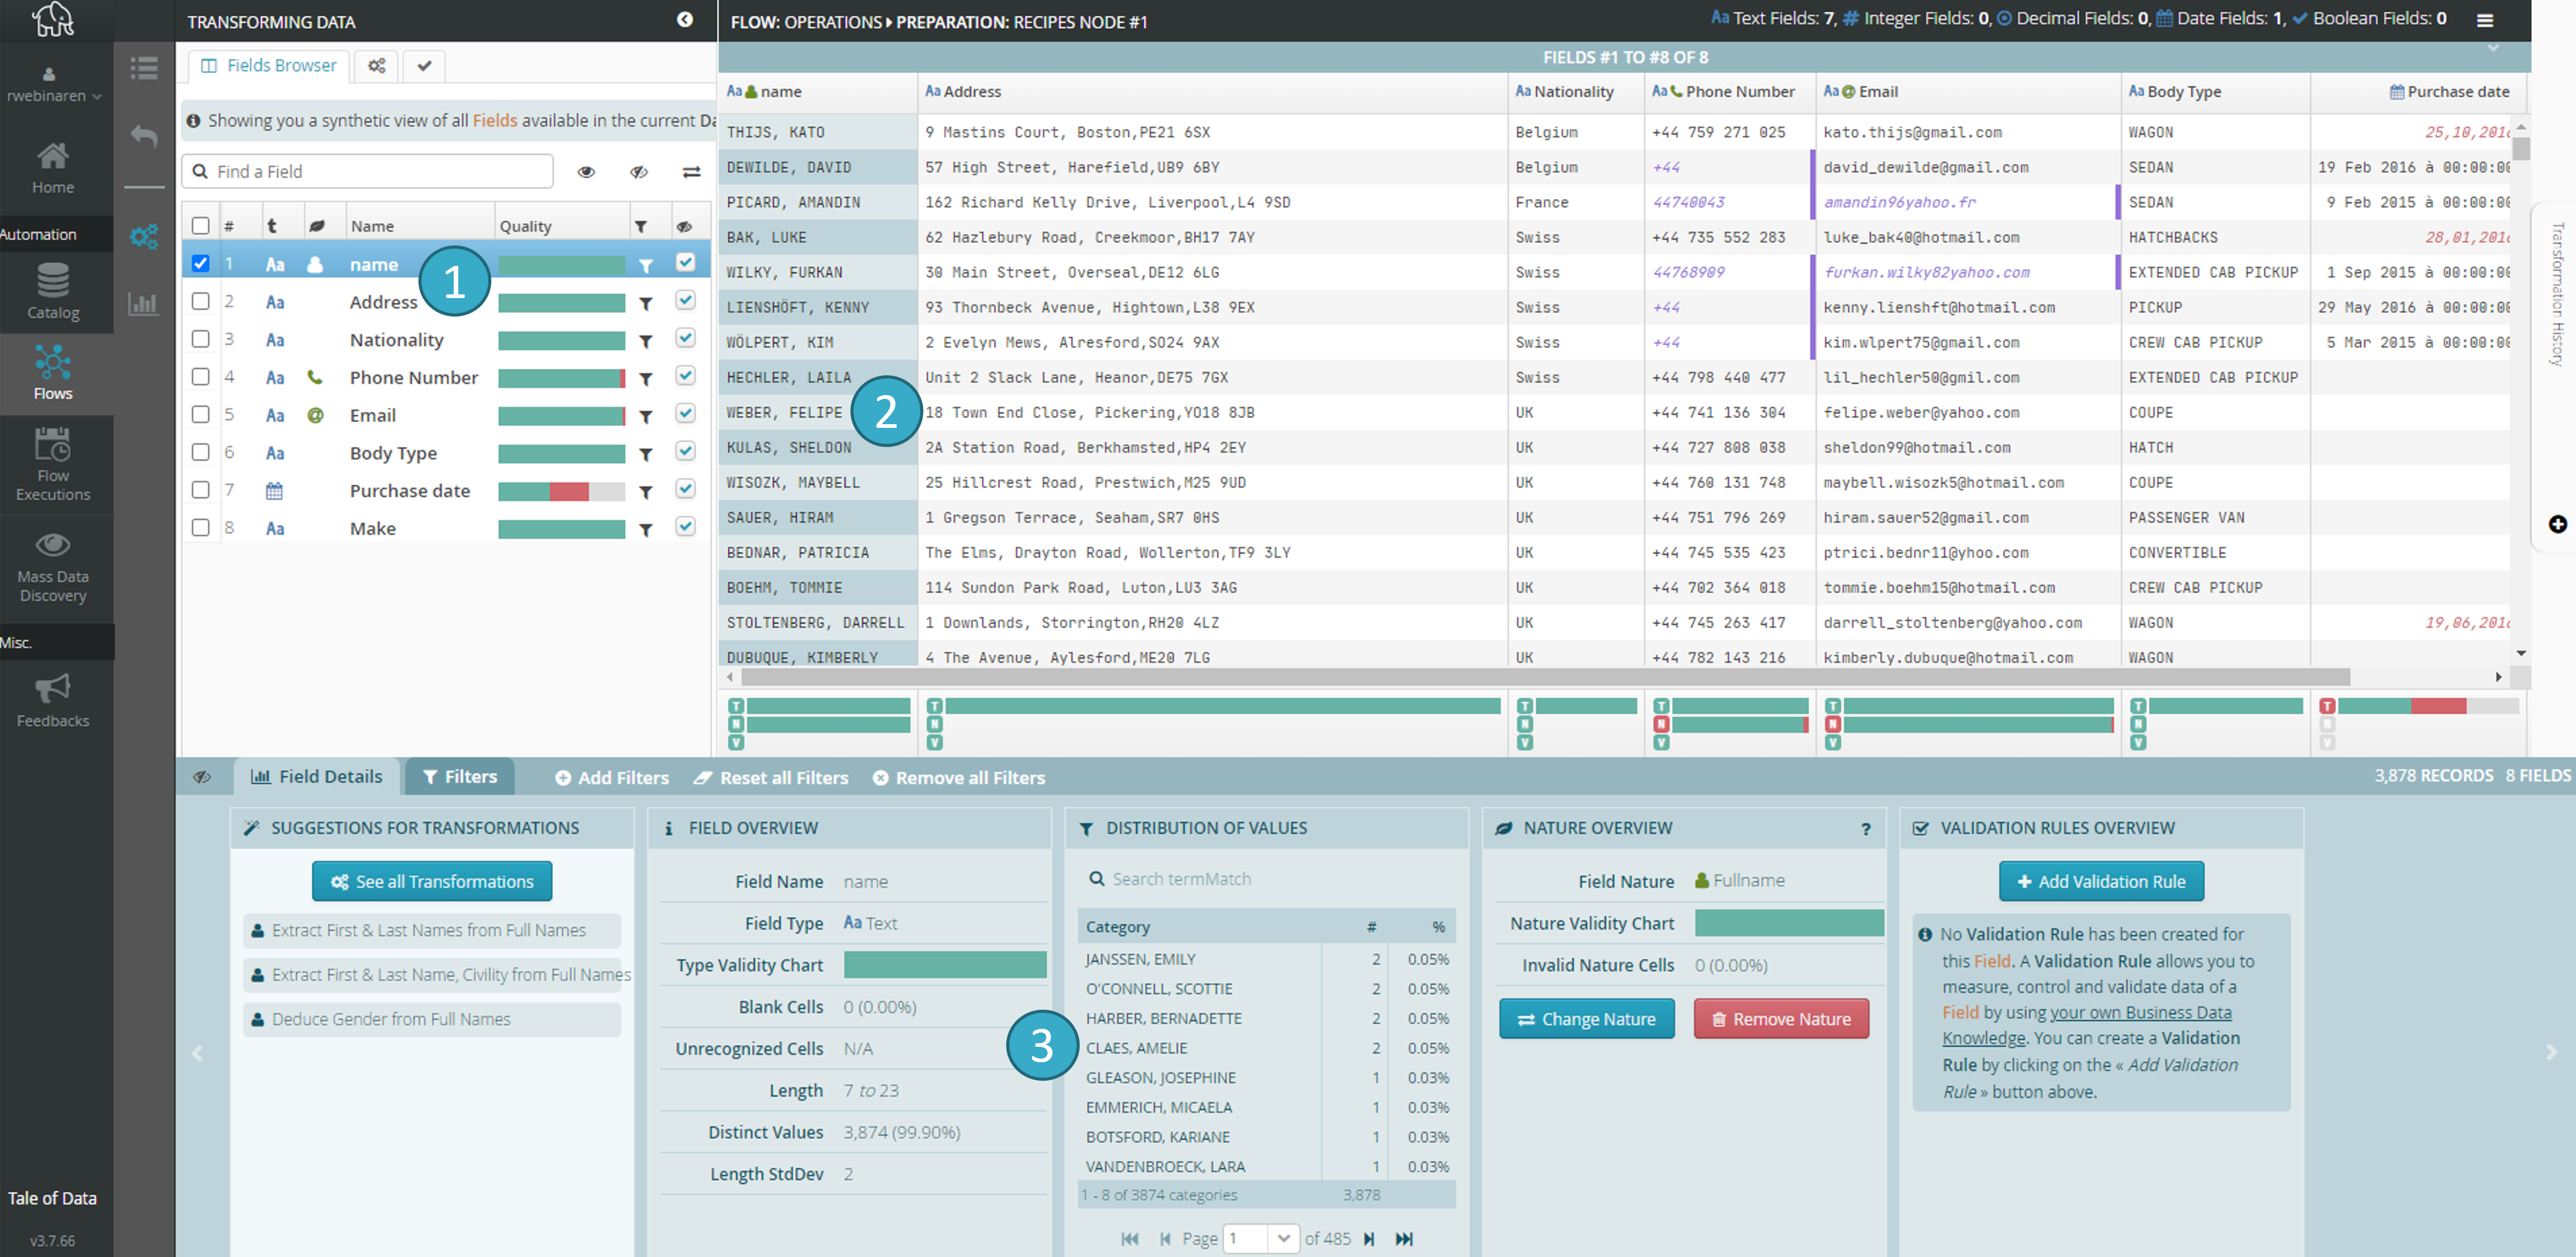
Task: Click the Purchase date quality bar in fields list
Action: [x=561, y=492]
